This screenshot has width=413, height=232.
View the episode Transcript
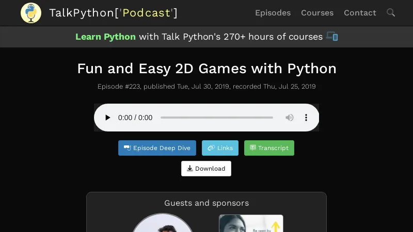(269, 148)
